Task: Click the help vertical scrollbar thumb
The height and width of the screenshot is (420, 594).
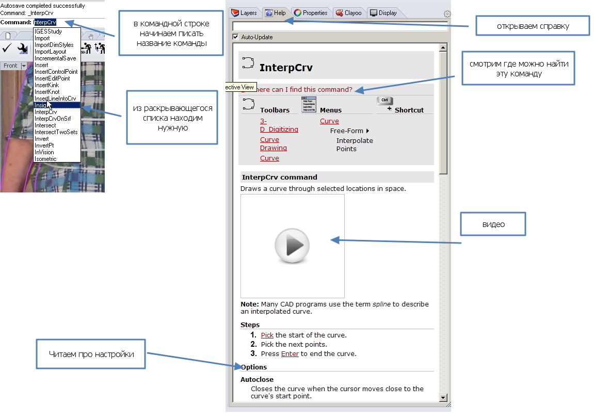Action: click(443, 113)
